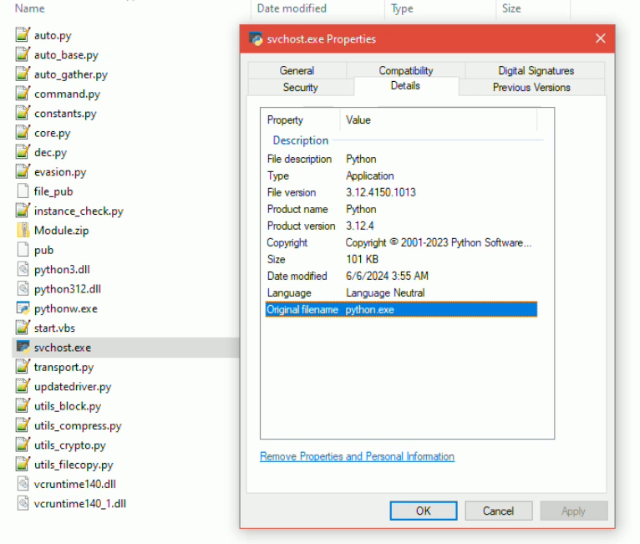Click the pythonw.exe Python icon
Viewport: 640px width, 544px height.
pyautogui.click(x=23, y=308)
